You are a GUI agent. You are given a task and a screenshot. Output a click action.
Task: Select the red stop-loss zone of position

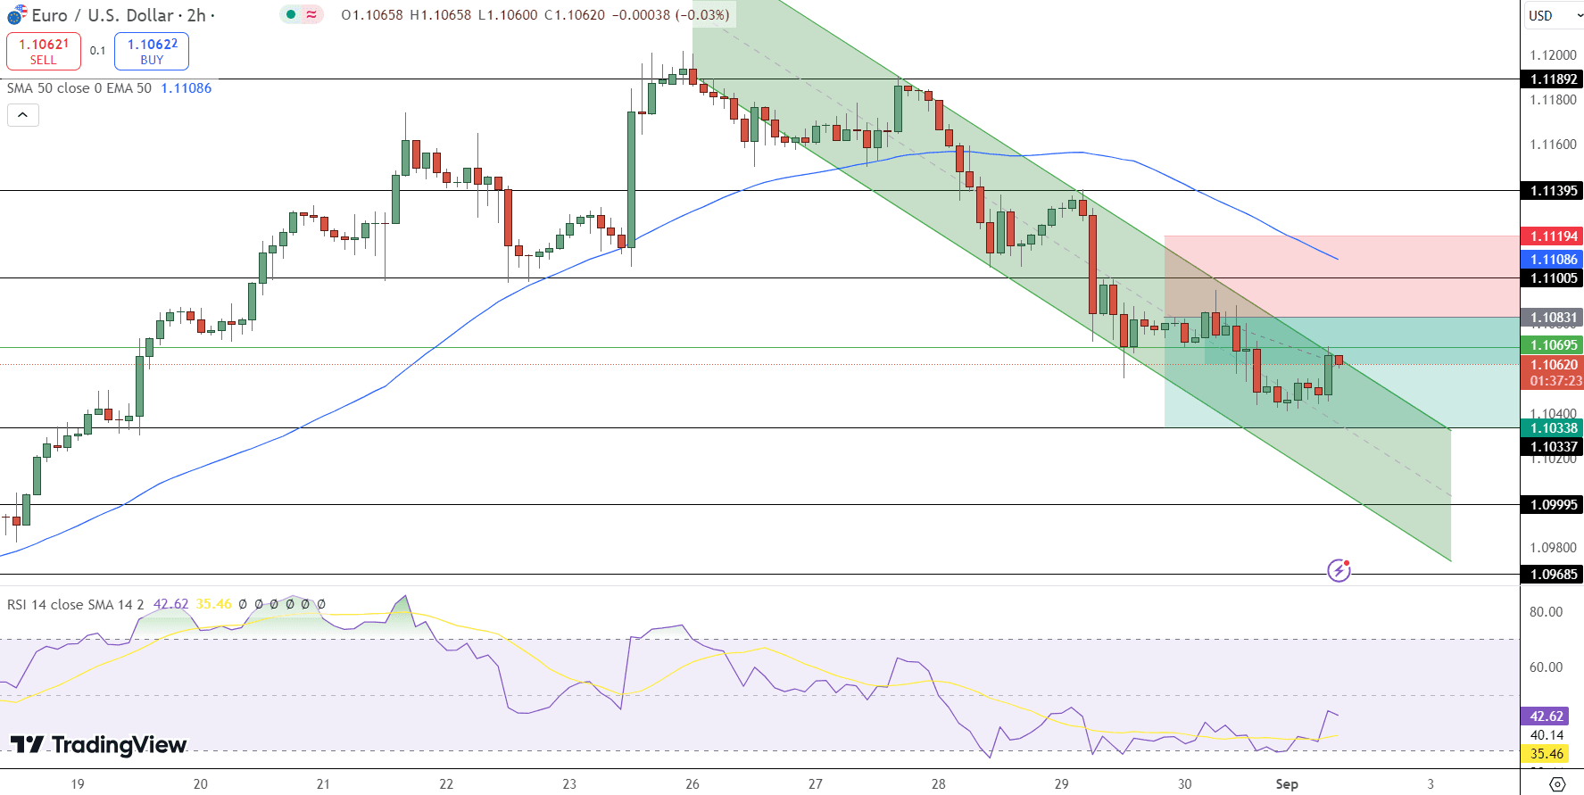pyautogui.click(x=1342, y=276)
